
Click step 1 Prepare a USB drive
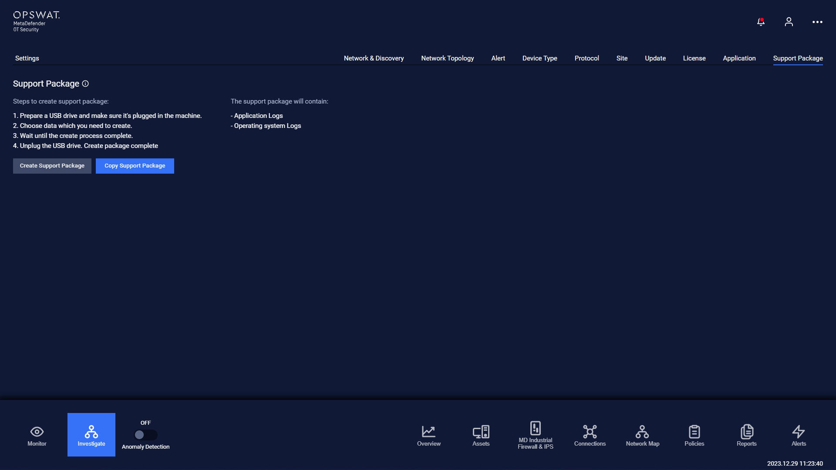pos(108,116)
